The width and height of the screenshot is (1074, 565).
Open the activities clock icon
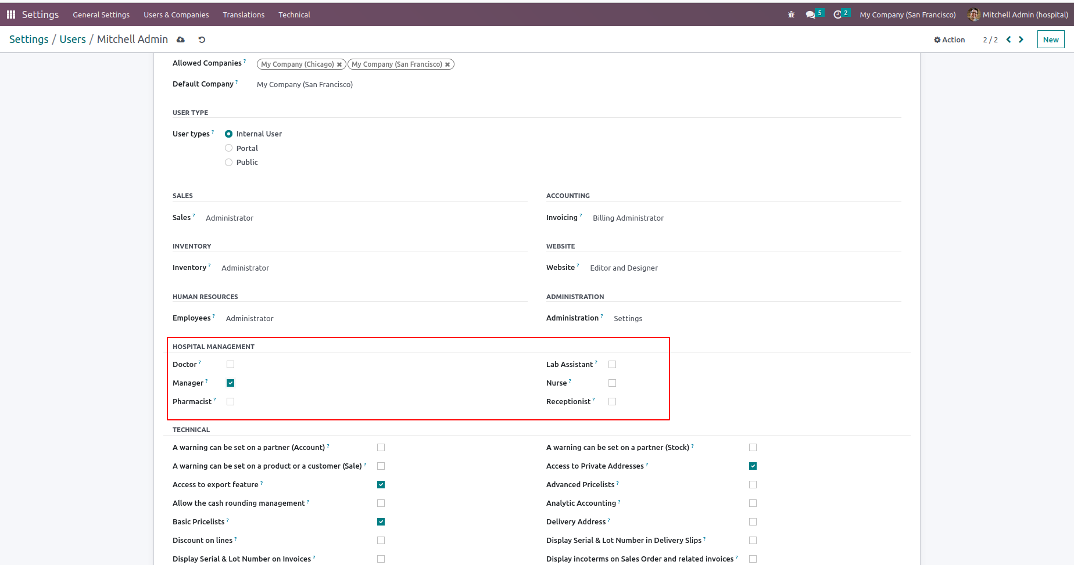pyautogui.click(x=837, y=15)
